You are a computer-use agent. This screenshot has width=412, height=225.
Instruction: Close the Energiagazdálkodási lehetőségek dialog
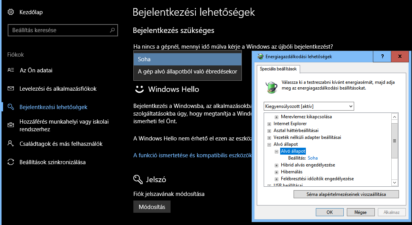point(400,56)
